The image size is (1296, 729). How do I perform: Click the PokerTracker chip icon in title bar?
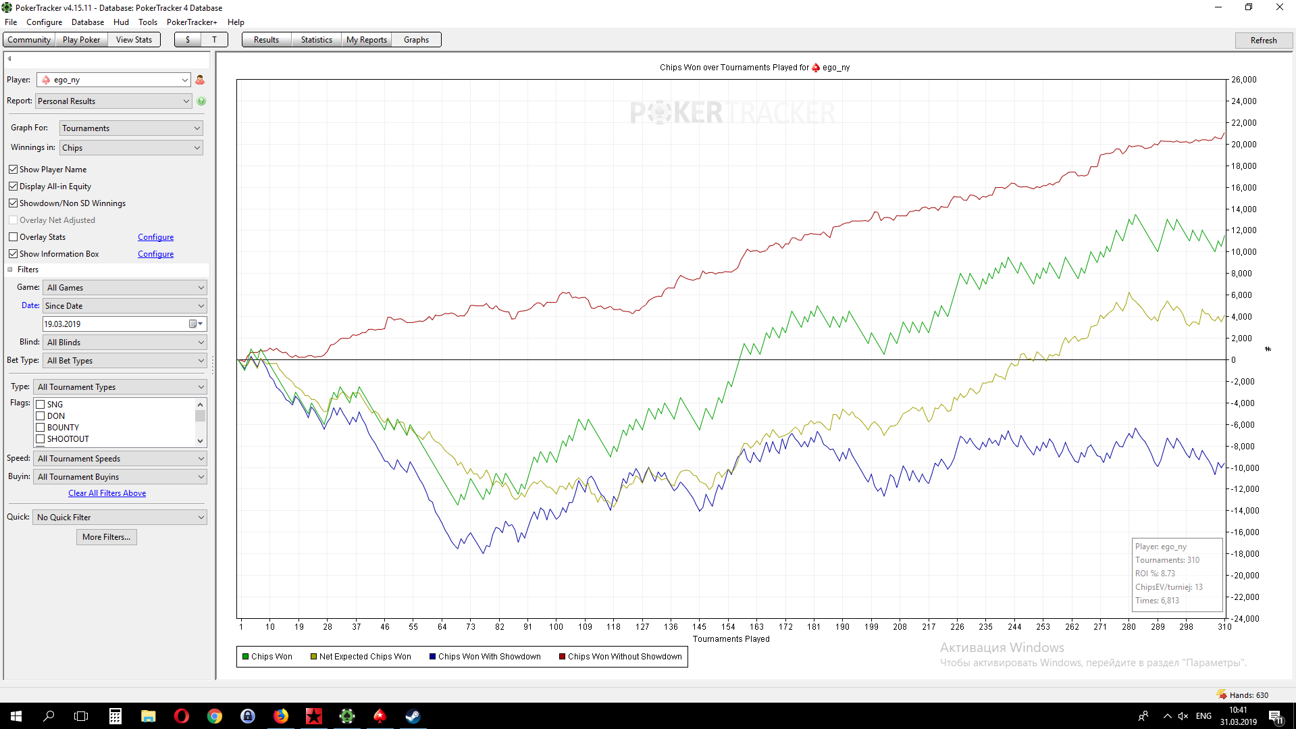7,7
